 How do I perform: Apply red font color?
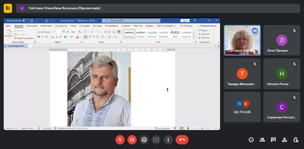78,37
